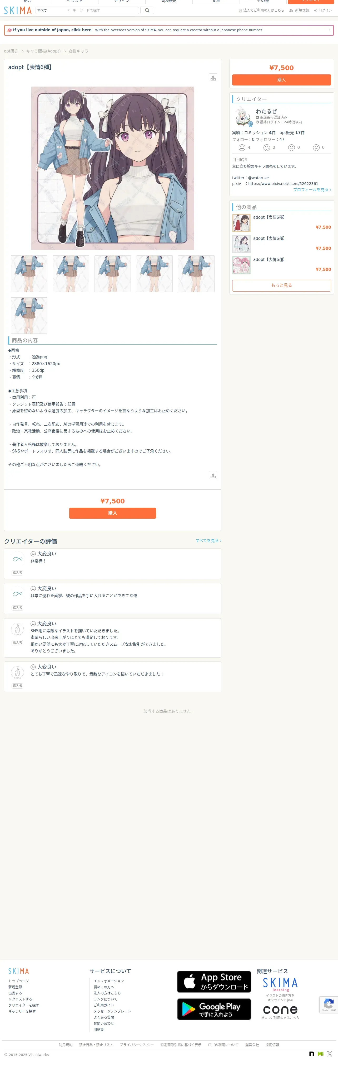Focus the keyword search field
This screenshot has height=1076, width=338.
coord(105,11)
